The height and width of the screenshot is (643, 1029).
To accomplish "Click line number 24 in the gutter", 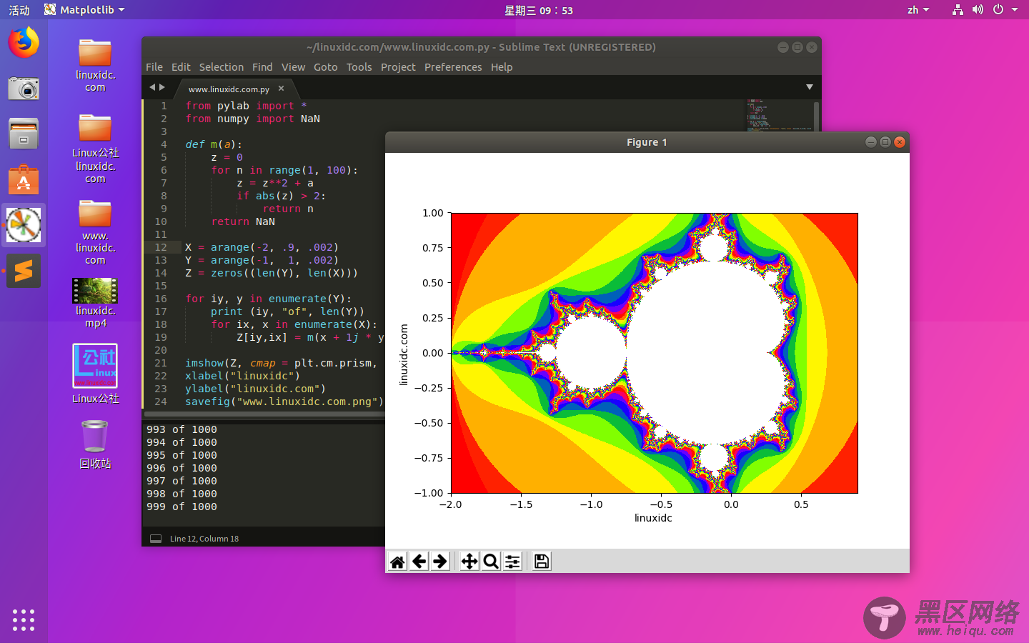I will pos(161,402).
